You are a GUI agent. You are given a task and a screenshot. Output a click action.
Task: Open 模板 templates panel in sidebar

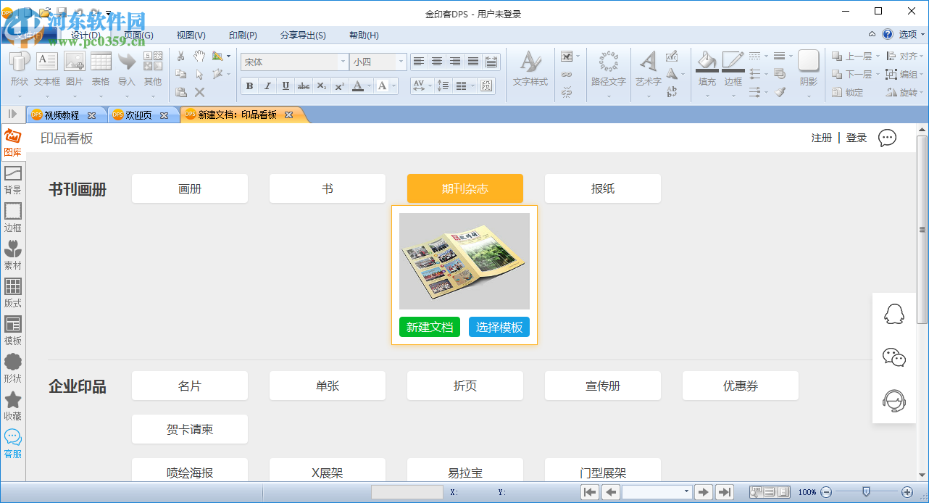point(12,330)
